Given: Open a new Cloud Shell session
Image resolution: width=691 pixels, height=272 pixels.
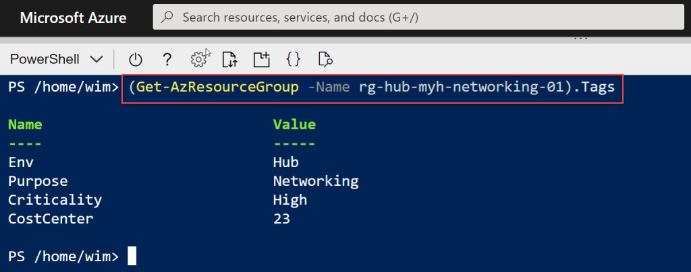Looking at the screenshot, I should (261, 59).
